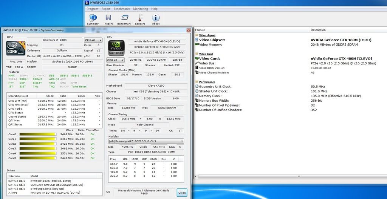The width and height of the screenshot is (387, 199).
Task: Click the 333.3 frequency timing row
Action: (146, 176)
